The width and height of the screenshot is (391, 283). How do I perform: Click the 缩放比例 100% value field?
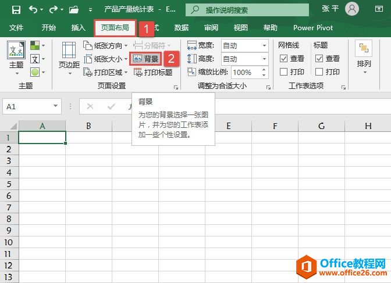[246, 73]
